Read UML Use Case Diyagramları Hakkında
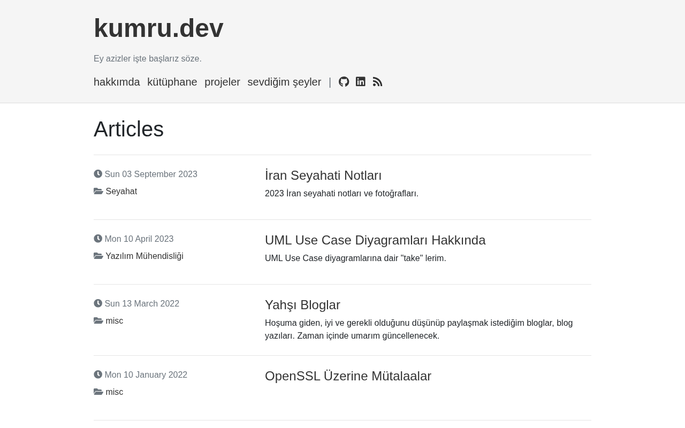 coord(375,240)
